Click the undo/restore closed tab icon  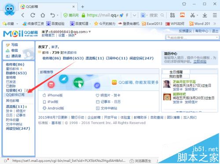click(52, 15)
